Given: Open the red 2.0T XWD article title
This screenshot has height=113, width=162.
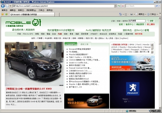Looking at the screenshot, I should (x=29, y=89).
